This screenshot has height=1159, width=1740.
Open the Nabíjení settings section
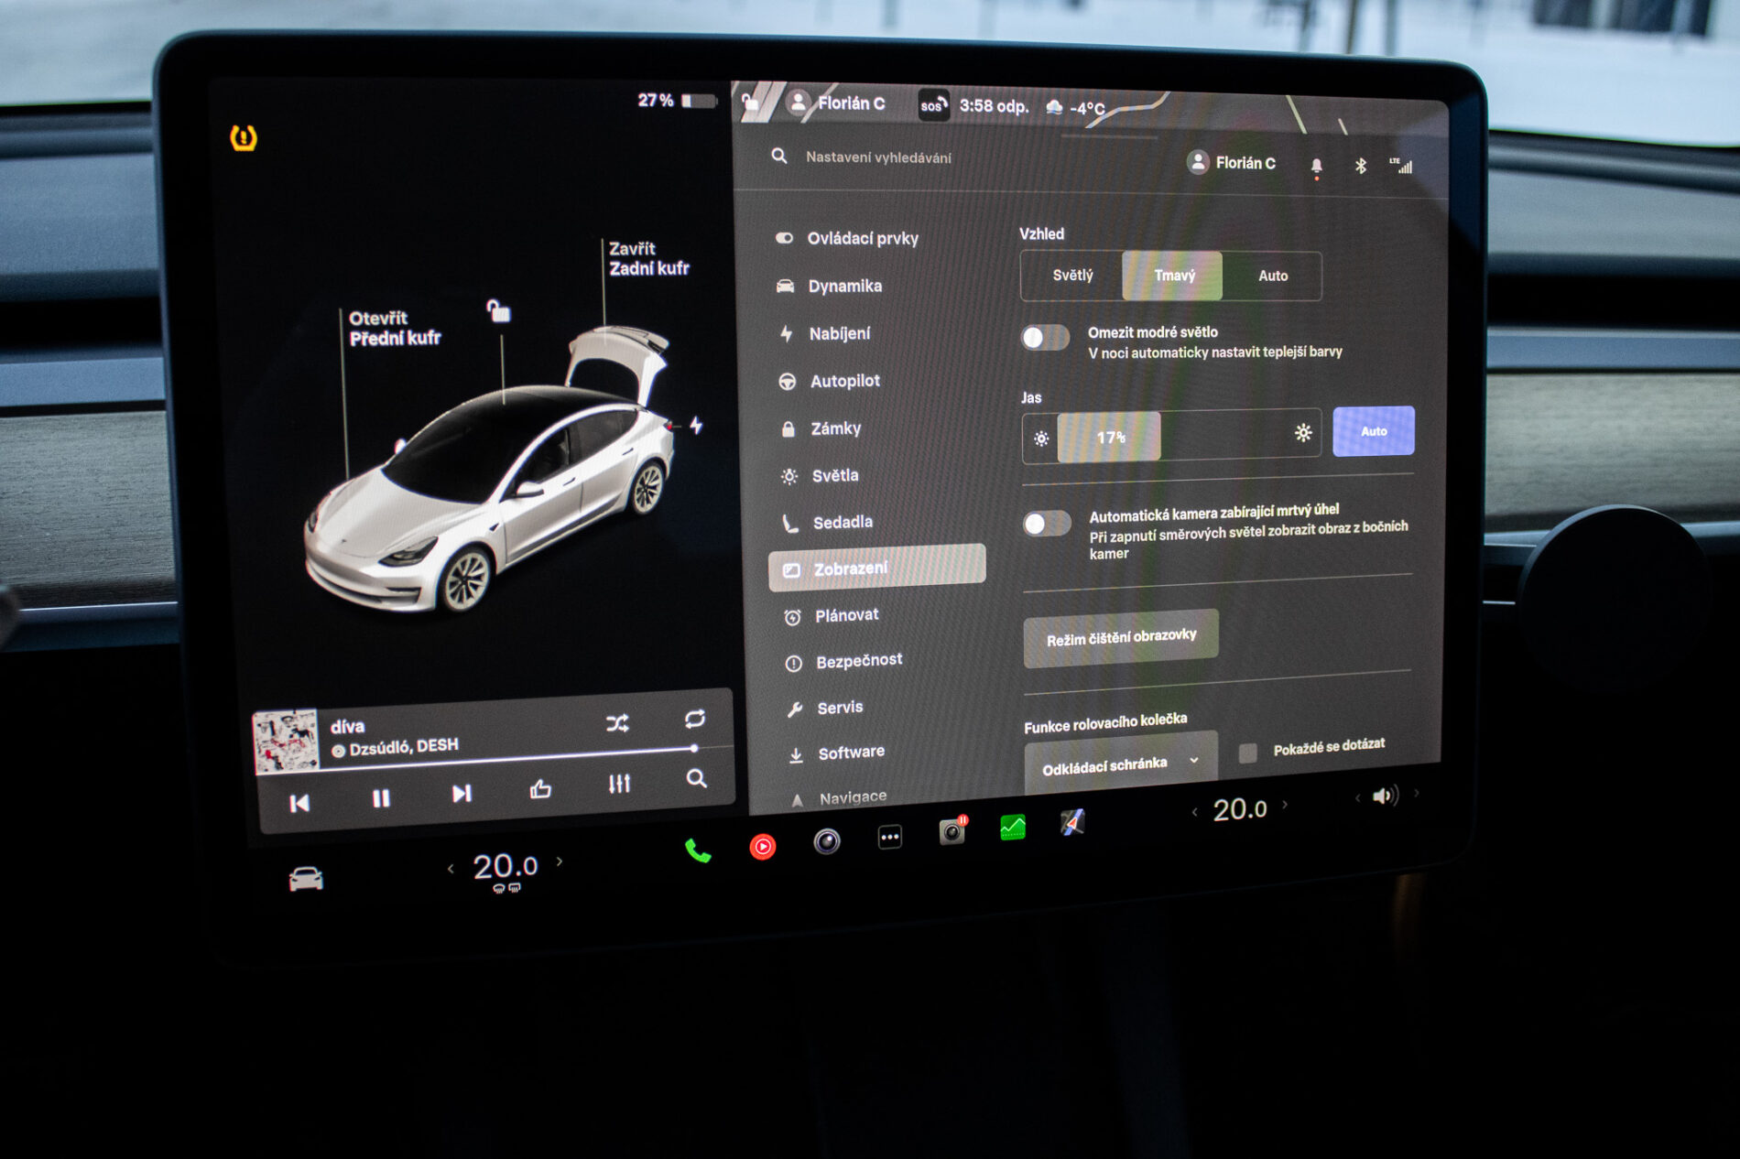pos(839,334)
